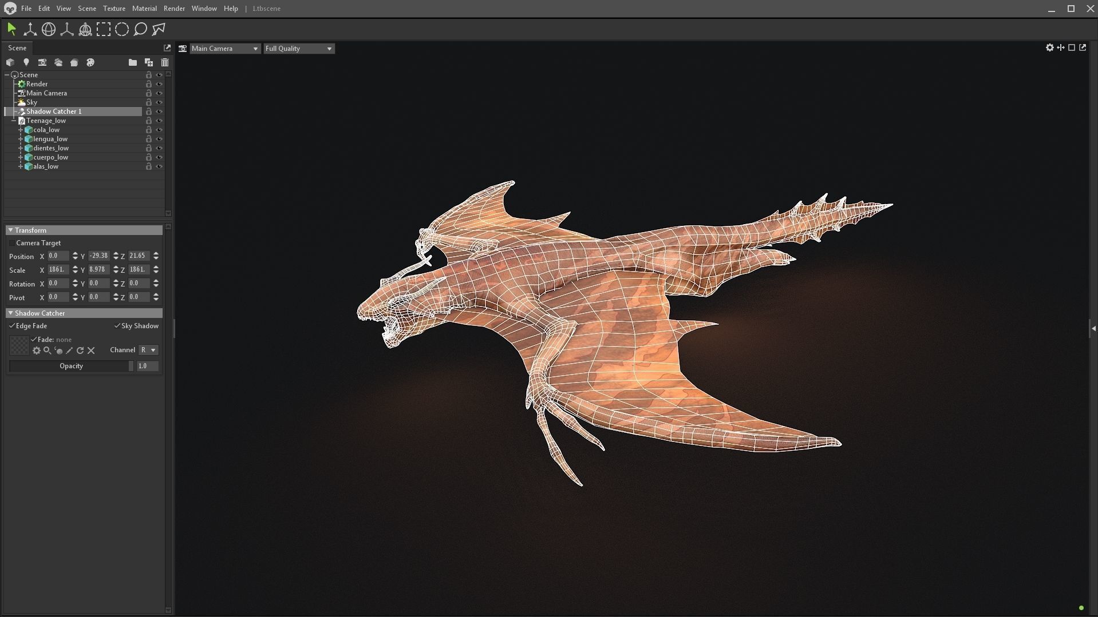Select the Sky object in scene tree
Viewport: 1098px width, 617px height.
click(32, 102)
